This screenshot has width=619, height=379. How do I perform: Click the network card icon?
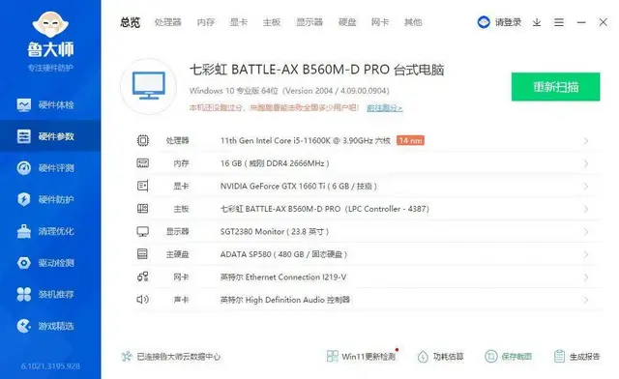coord(143,277)
